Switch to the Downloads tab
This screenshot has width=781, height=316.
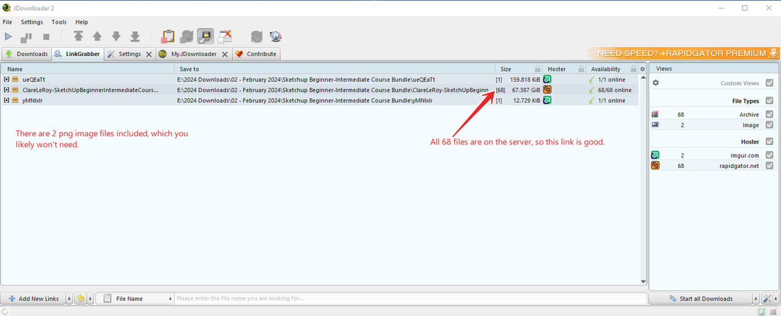[x=26, y=54]
